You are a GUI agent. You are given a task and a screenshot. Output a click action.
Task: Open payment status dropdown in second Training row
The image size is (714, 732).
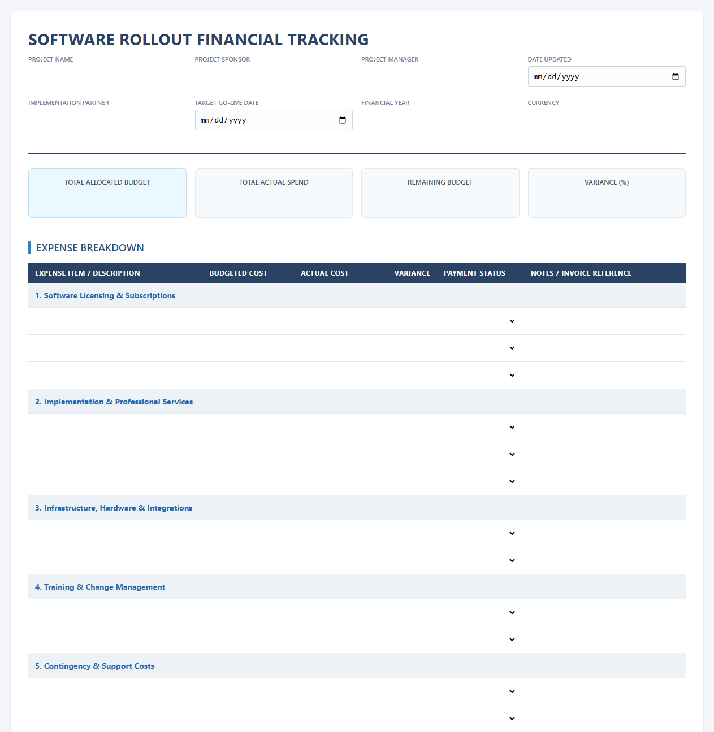481,639
